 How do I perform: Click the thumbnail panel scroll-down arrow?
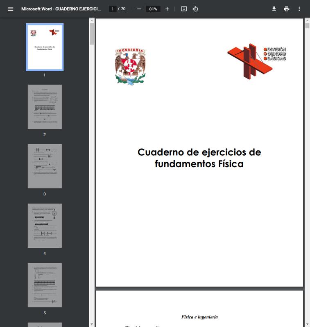(x=92, y=324)
